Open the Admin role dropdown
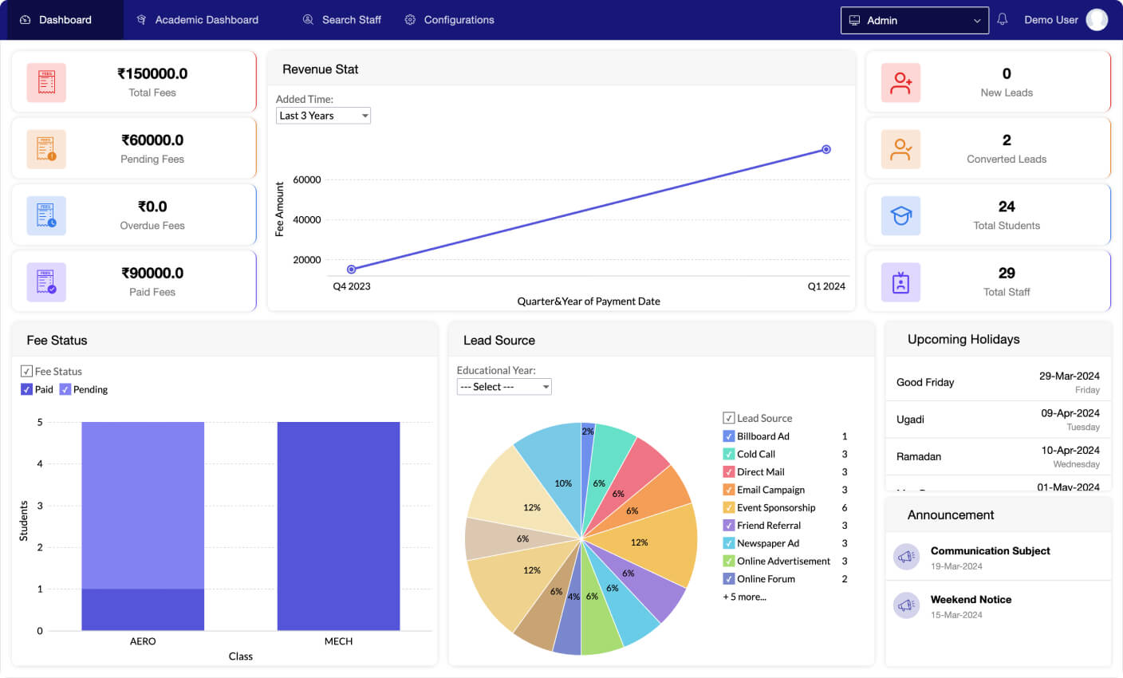The width and height of the screenshot is (1123, 678). (914, 21)
